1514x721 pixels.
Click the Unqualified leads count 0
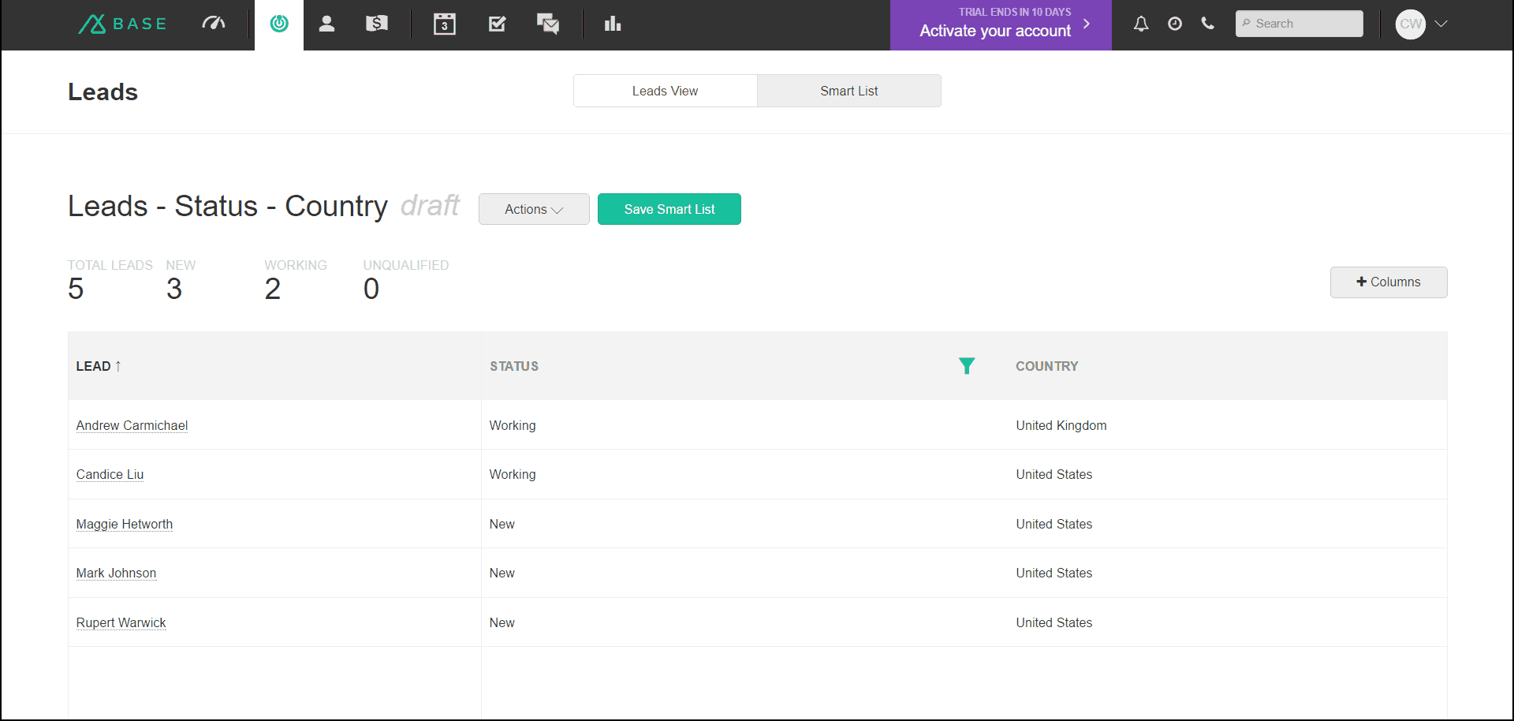(371, 289)
